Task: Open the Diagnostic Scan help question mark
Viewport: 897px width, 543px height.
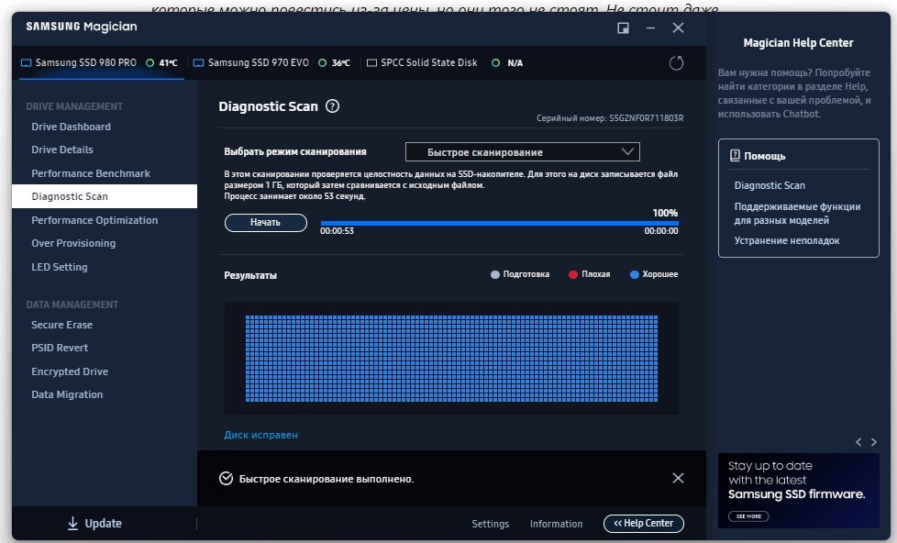Action: [332, 105]
